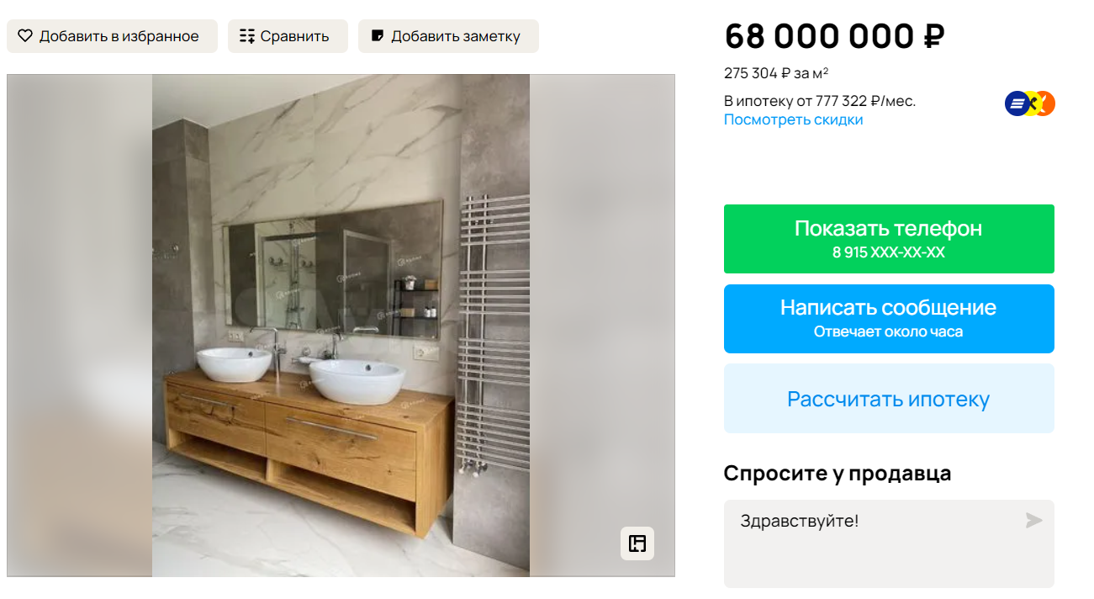Click the 275 304 ₽ за м² text
This screenshot has height=599, width=1094.
pos(776,73)
